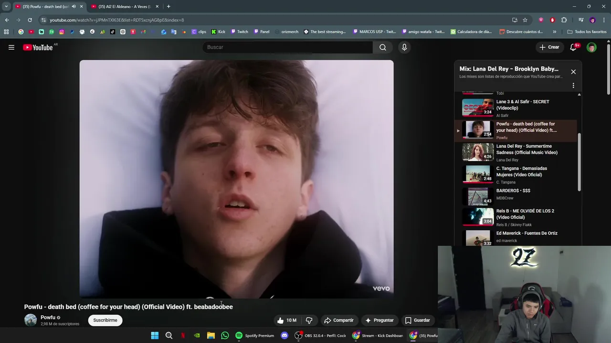Expand hidden bookmarks chevron

pos(554,32)
